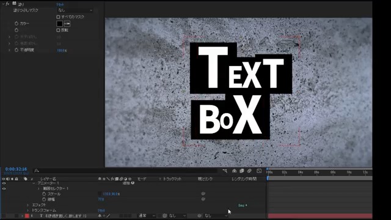Edit the スケール value in the timeline
Image resolution: width=391 pixels, height=220 pixels.
(111, 194)
